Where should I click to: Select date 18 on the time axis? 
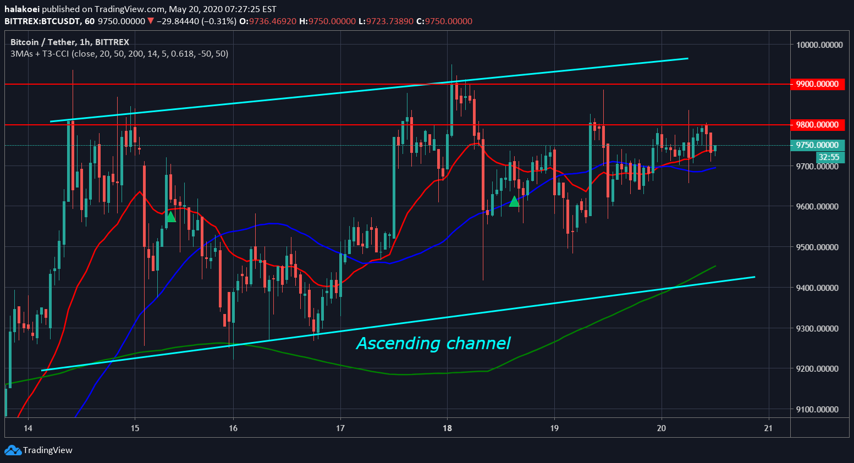[x=448, y=428]
